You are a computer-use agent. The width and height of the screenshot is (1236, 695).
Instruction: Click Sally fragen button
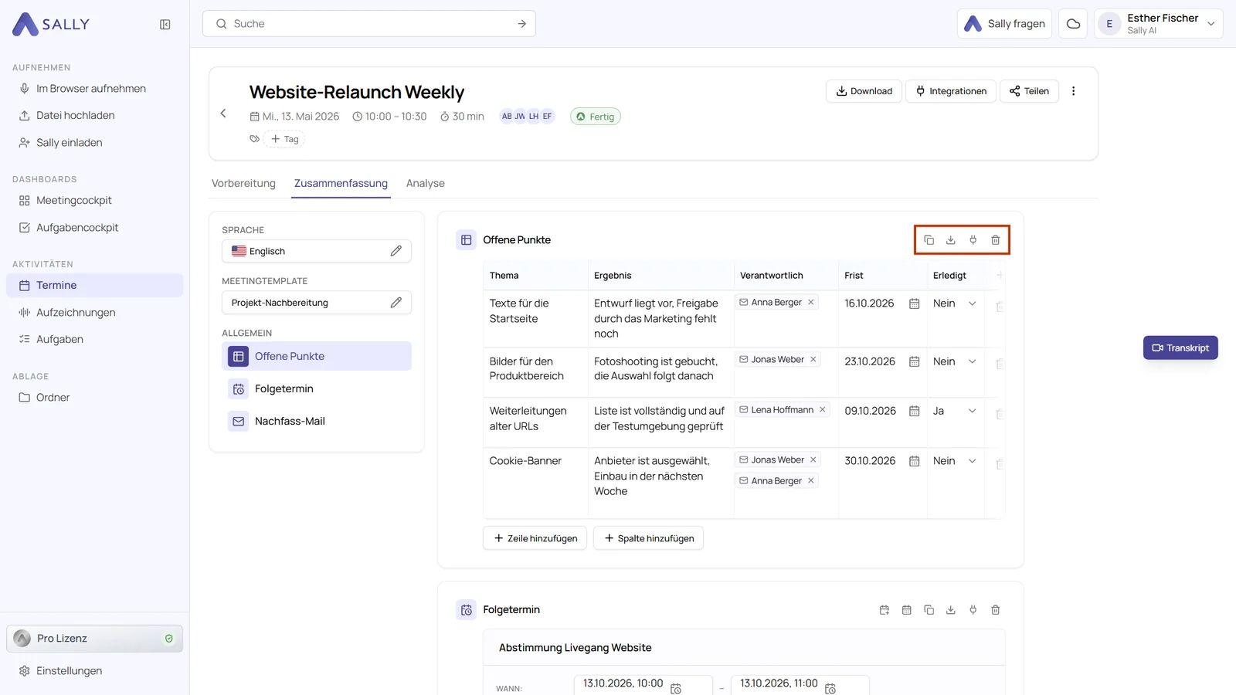[x=1004, y=24]
